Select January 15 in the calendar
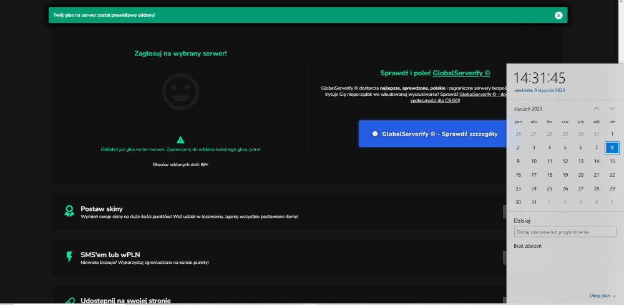 tap(612, 161)
